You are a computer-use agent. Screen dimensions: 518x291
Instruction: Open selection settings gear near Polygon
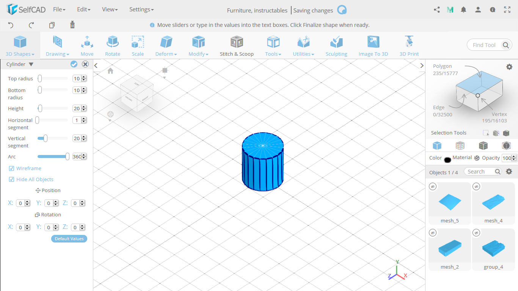(509, 67)
